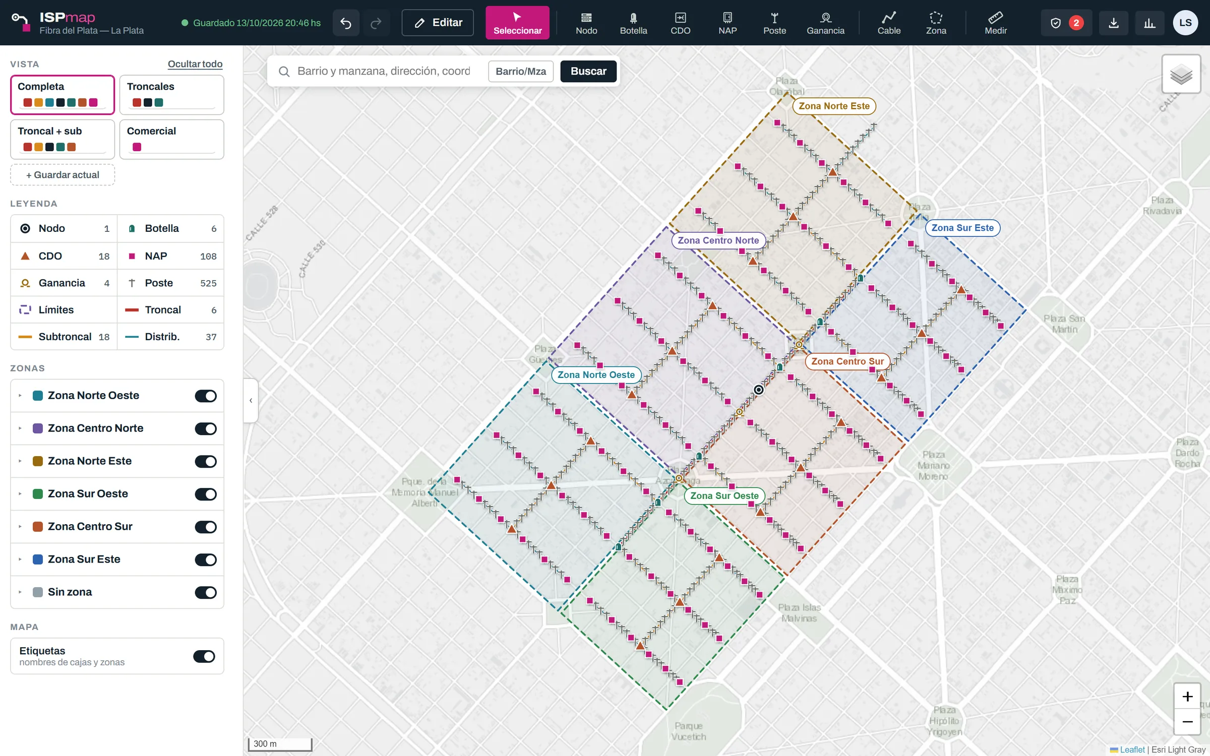Open the Medir measuring tool
The width and height of the screenshot is (1210, 756).
pyautogui.click(x=995, y=23)
